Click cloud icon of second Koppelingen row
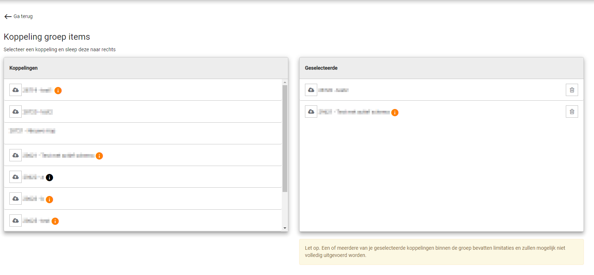The width and height of the screenshot is (594, 275). pos(16,112)
